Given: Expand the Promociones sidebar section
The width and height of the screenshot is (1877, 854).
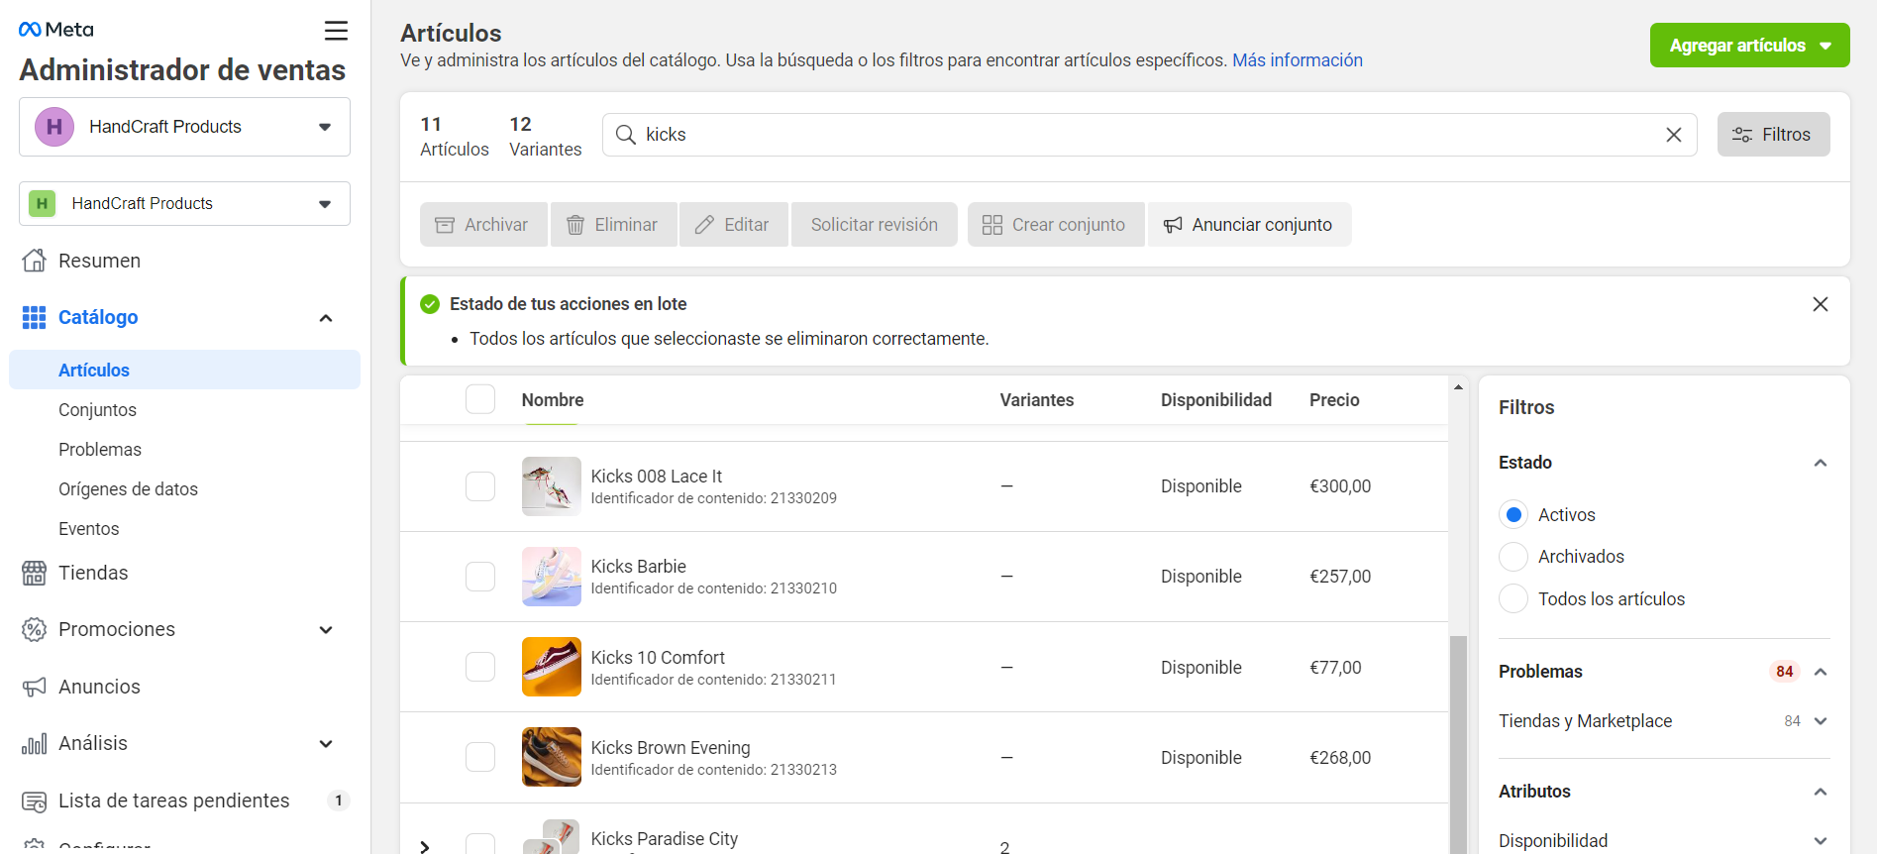Looking at the screenshot, I should [x=326, y=630].
